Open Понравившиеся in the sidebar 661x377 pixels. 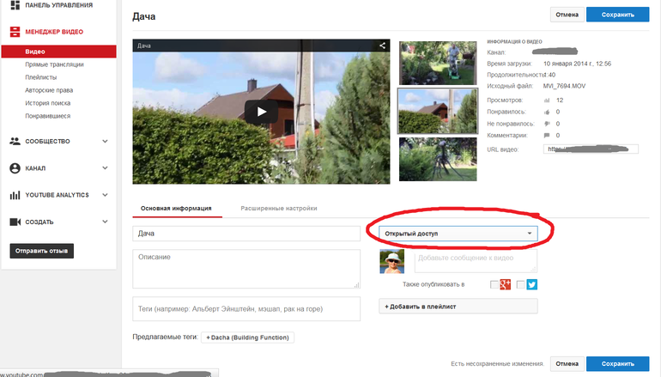click(x=47, y=116)
